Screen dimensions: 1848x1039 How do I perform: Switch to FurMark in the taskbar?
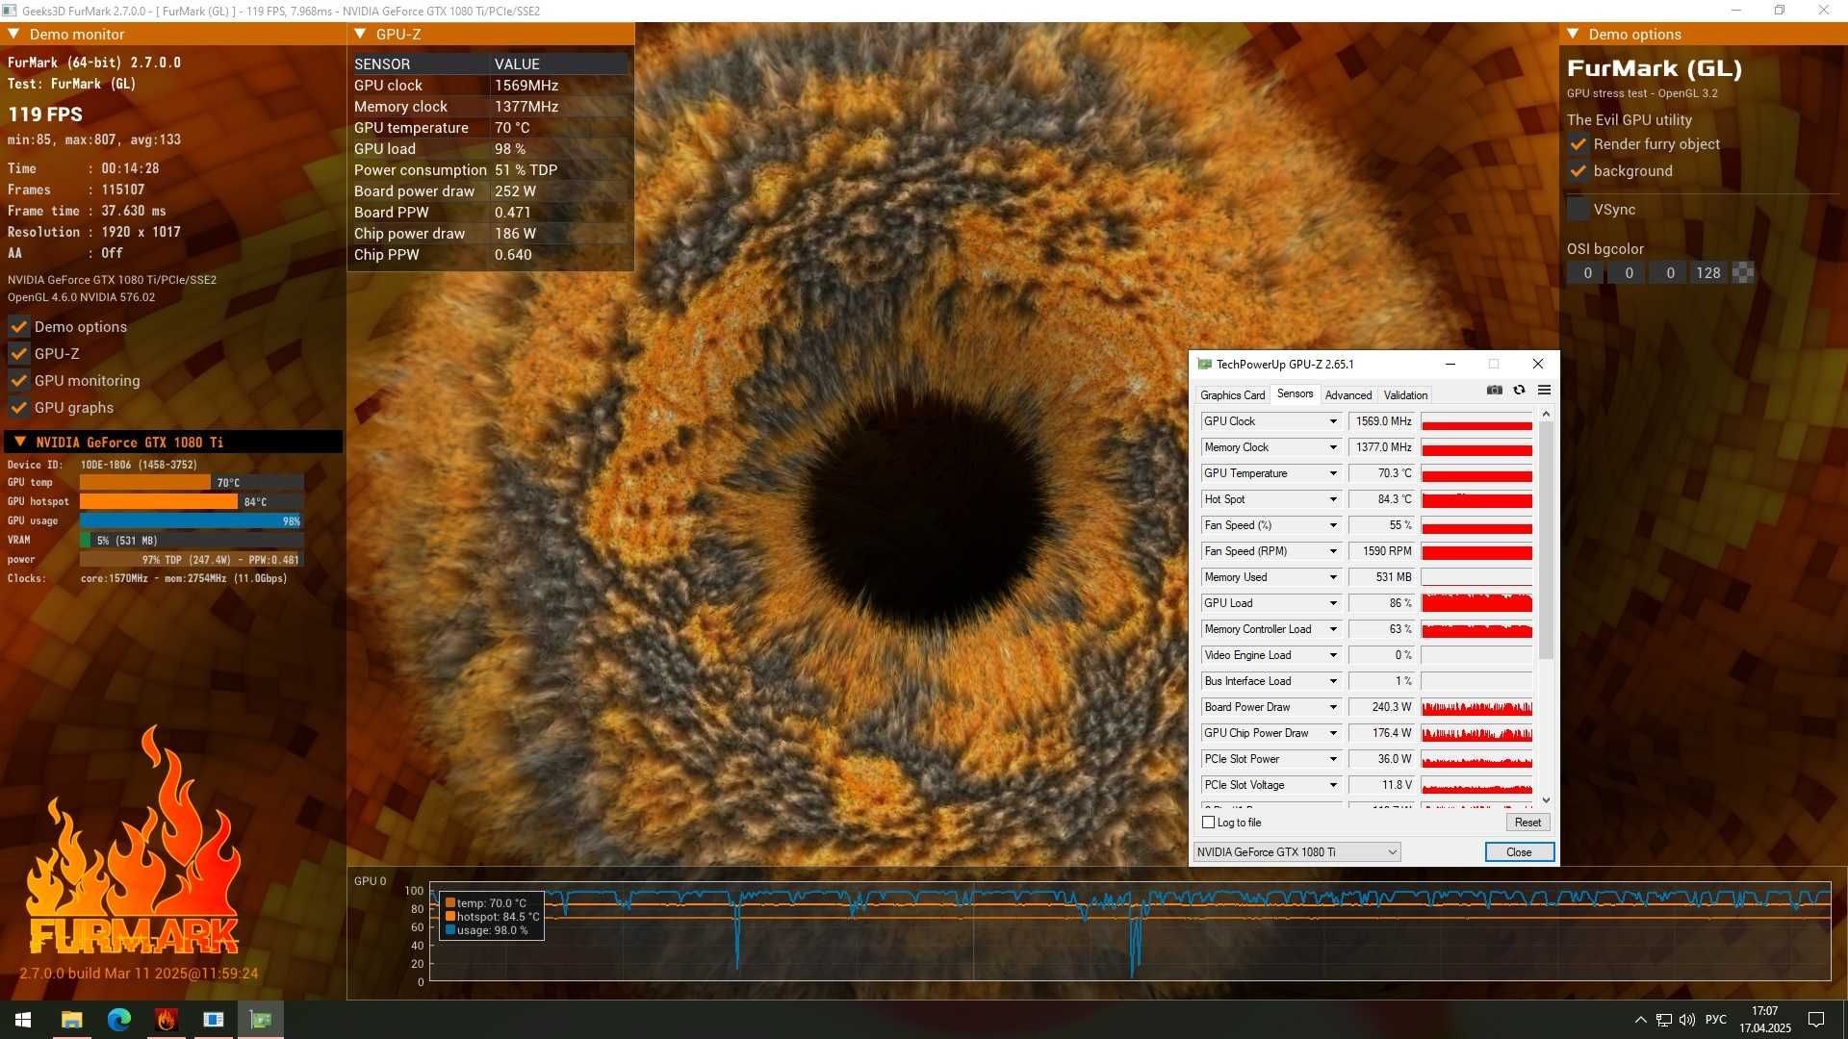click(x=166, y=1020)
